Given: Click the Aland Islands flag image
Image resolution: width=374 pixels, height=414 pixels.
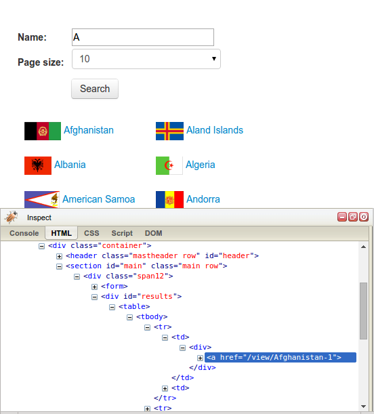Looking at the screenshot, I should (x=169, y=131).
